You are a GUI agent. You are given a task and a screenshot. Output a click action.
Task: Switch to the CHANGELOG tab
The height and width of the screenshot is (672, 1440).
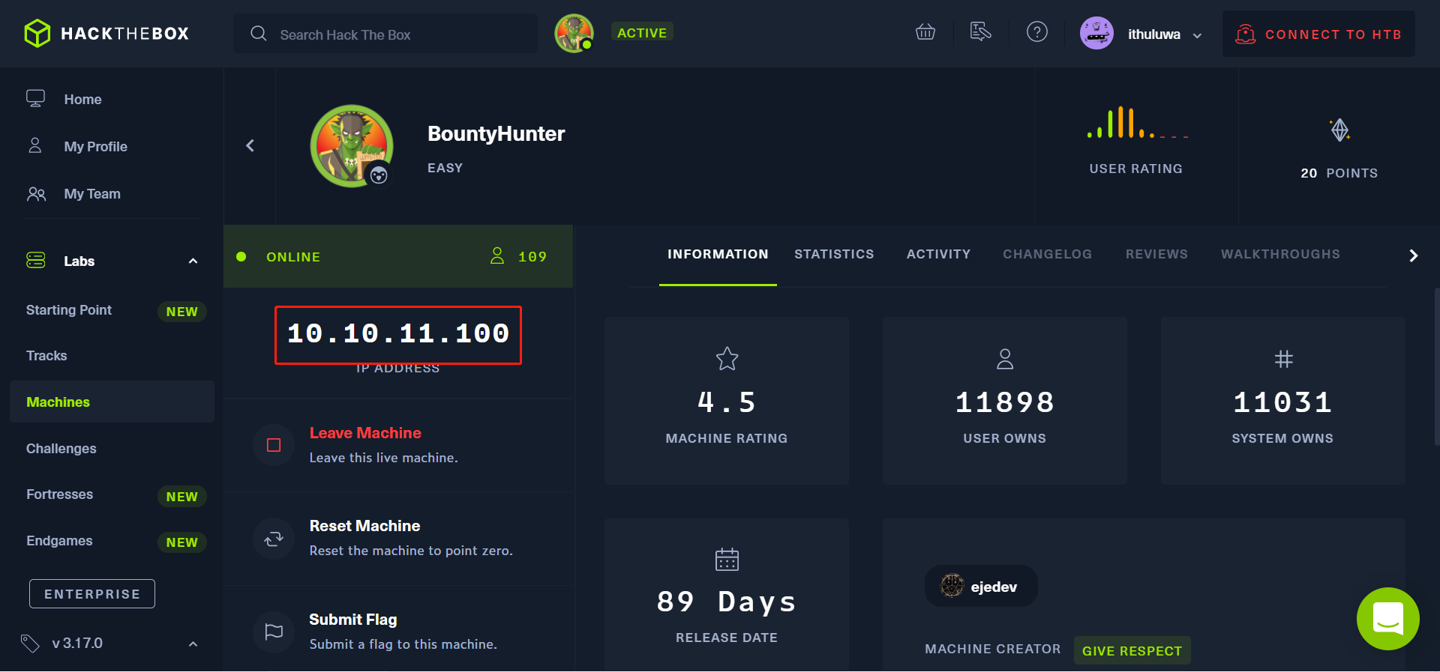click(x=1047, y=255)
